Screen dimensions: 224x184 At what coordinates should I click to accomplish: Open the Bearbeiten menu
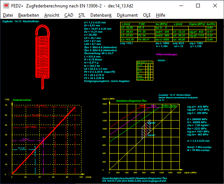click(28, 15)
